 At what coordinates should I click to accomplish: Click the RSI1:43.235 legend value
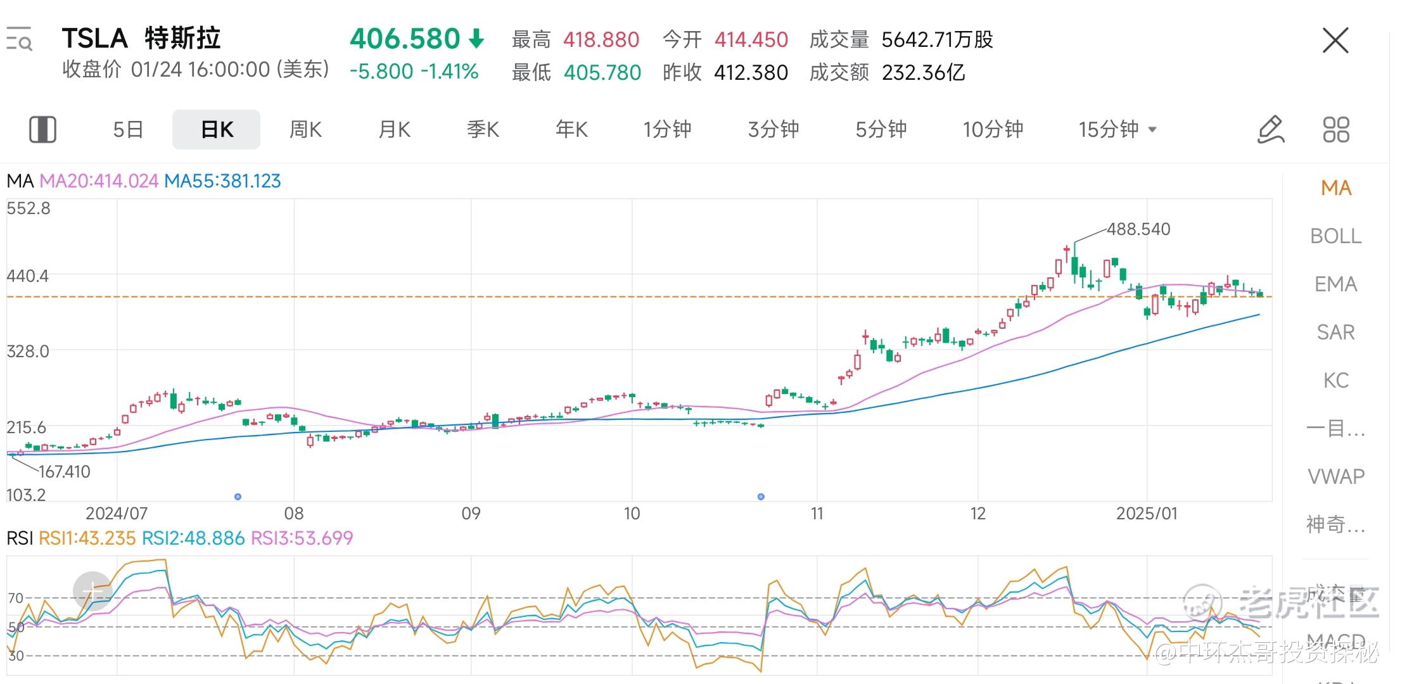pyautogui.click(x=87, y=538)
